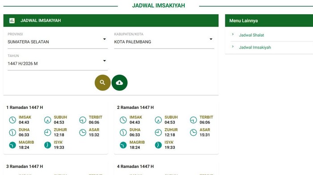Click Asar time 15:31 in 2 Ramadan card
This screenshot has width=313, height=175.
click(205, 135)
